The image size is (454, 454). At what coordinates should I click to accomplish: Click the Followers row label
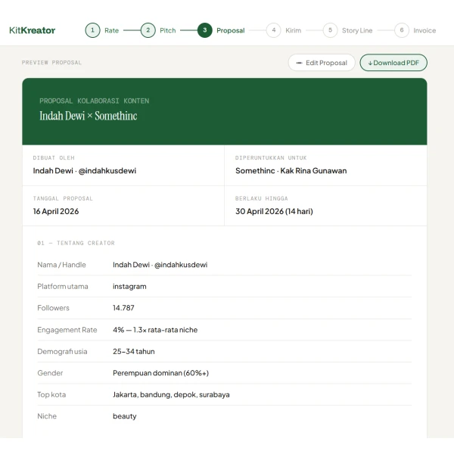[x=53, y=308]
